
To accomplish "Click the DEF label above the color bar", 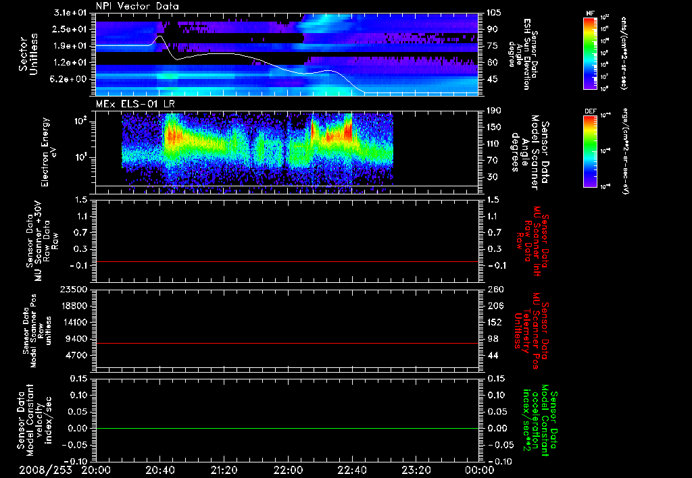I will pyautogui.click(x=591, y=111).
